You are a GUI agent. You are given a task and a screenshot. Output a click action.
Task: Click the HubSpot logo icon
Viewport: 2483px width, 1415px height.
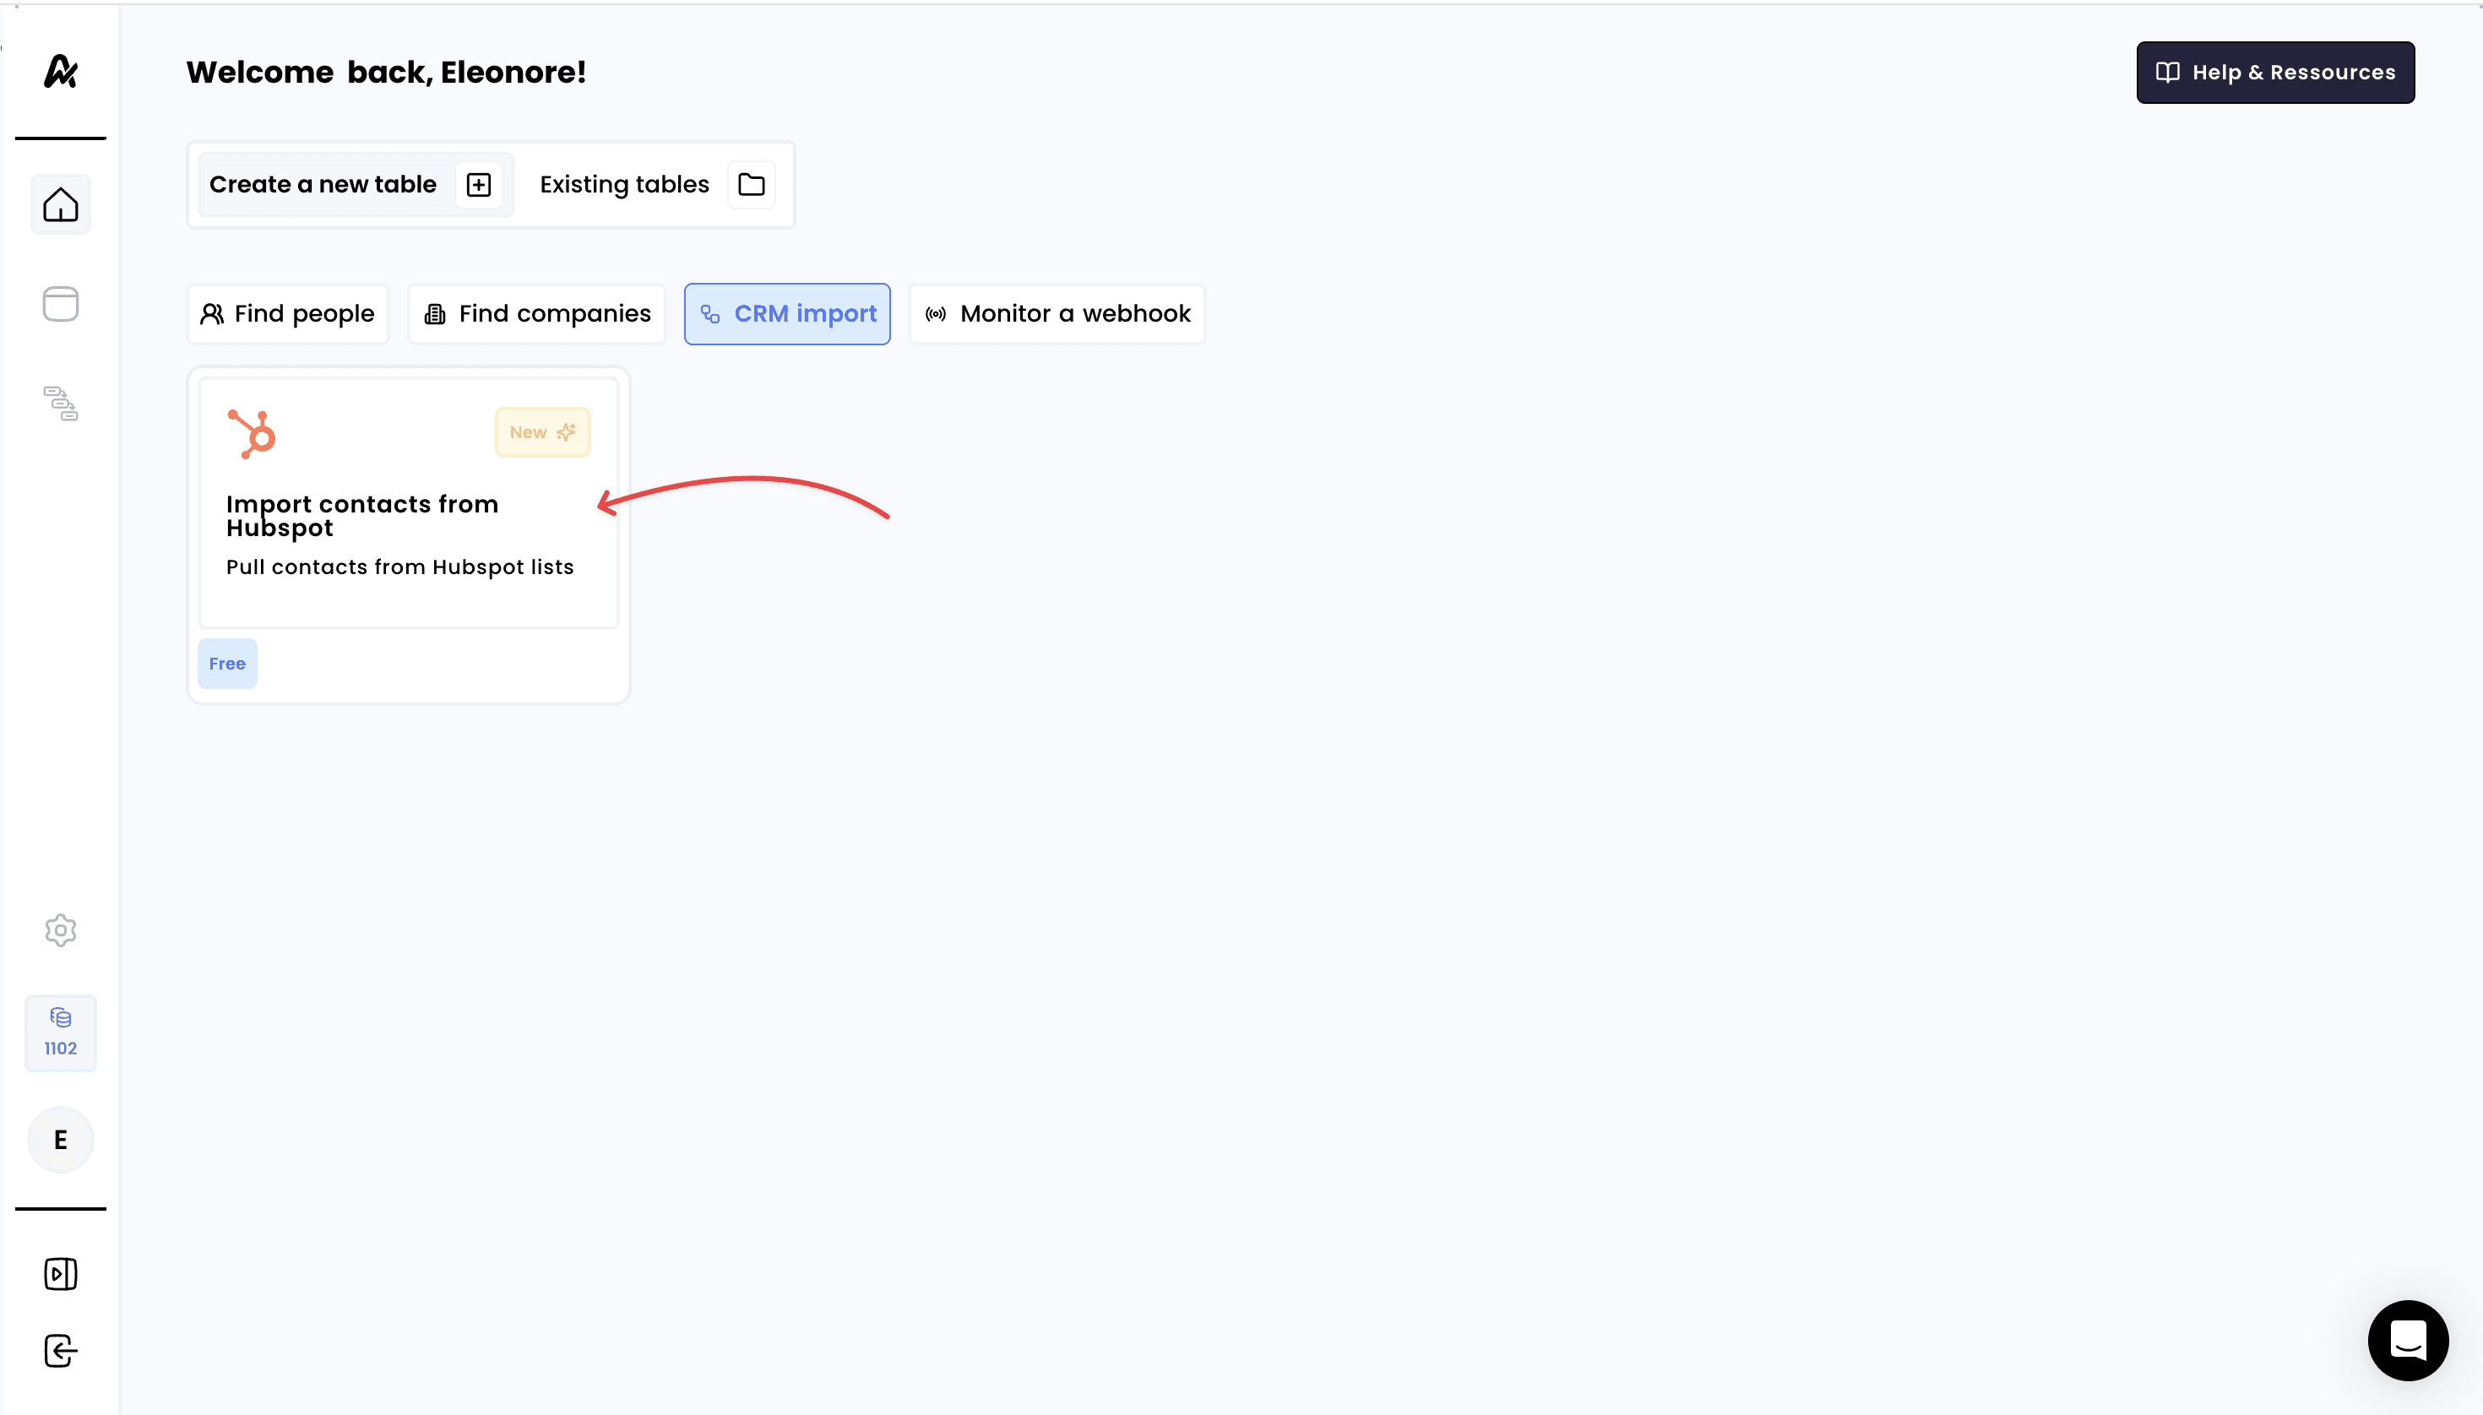pos(252,433)
